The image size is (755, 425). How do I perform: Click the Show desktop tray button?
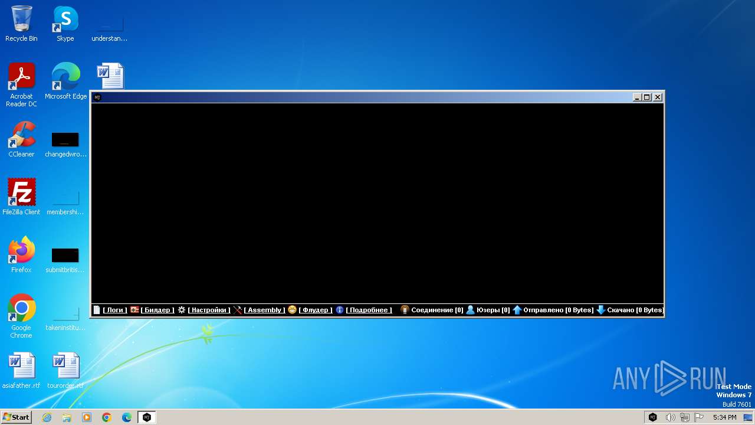[748, 417]
